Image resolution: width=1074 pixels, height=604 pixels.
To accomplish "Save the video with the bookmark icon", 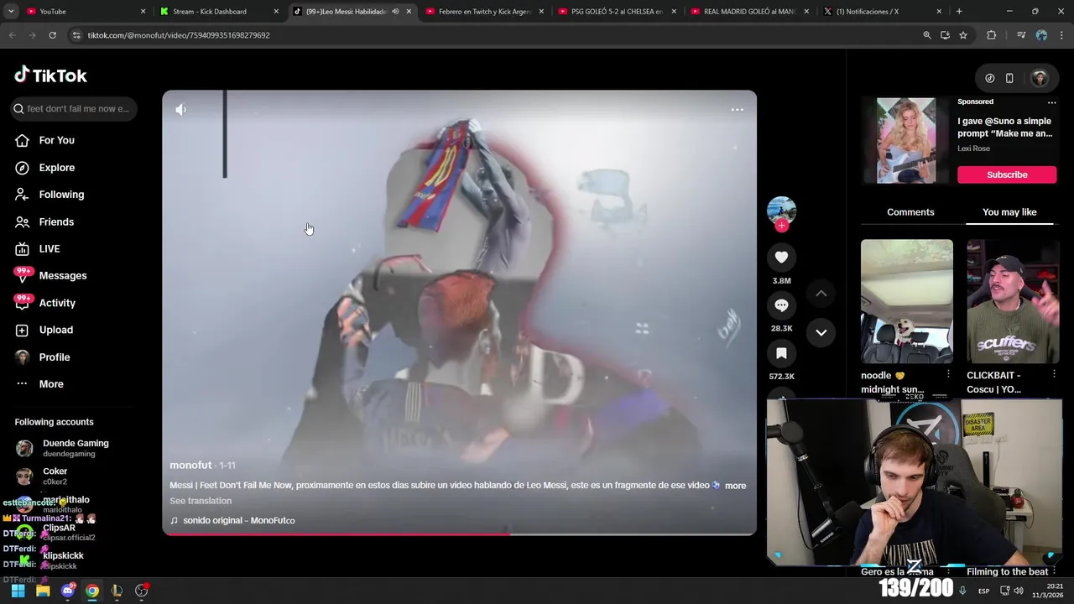I will point(781,353).
